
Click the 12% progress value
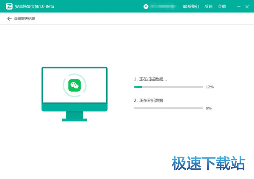pos(210,87)
